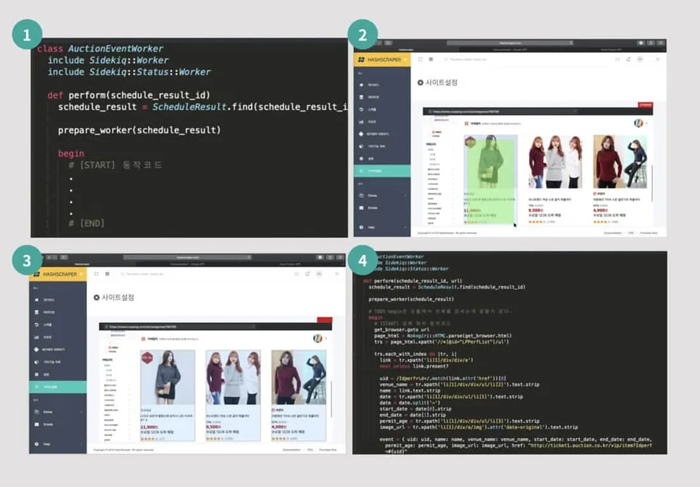
Task: Click the fullscreen icon in screenshot 2's toolbar
Action: pos(420,59)
